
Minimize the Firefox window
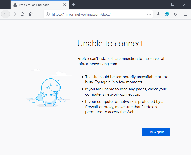coord(161,4)
